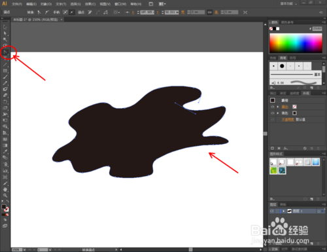This screenshot has height=252, width=327.
Task: Select the Rotate tool
Action: click(x=5, y=101)
